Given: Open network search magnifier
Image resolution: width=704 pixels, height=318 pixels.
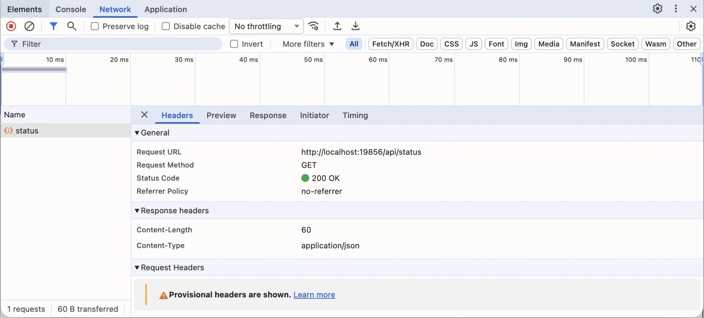Looking at the screenshot, I should pyautogui.click(x=72, y=26).
